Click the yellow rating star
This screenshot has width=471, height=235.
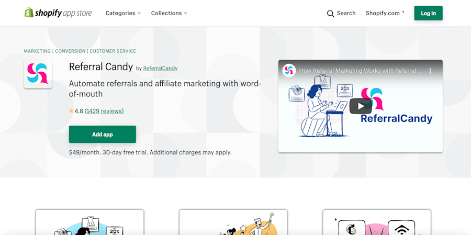[x=71, y=111]
